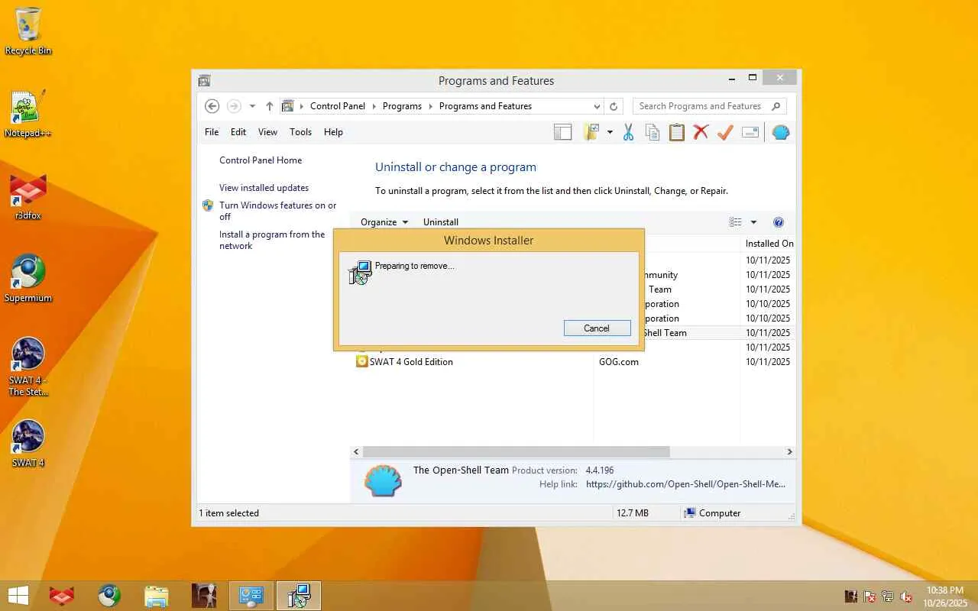Screen dimensions: 978x611
Task: Click the Installed On column header
Action: (x=769, y=244)
